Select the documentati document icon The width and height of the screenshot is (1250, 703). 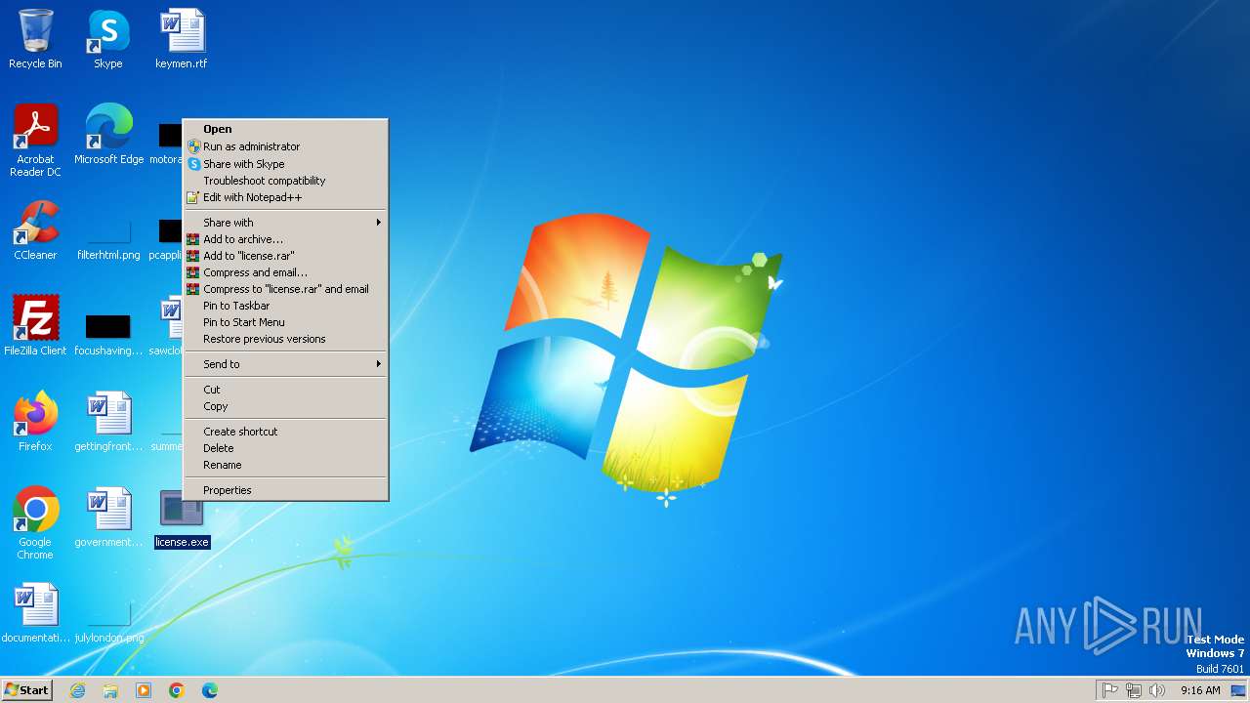35,613
